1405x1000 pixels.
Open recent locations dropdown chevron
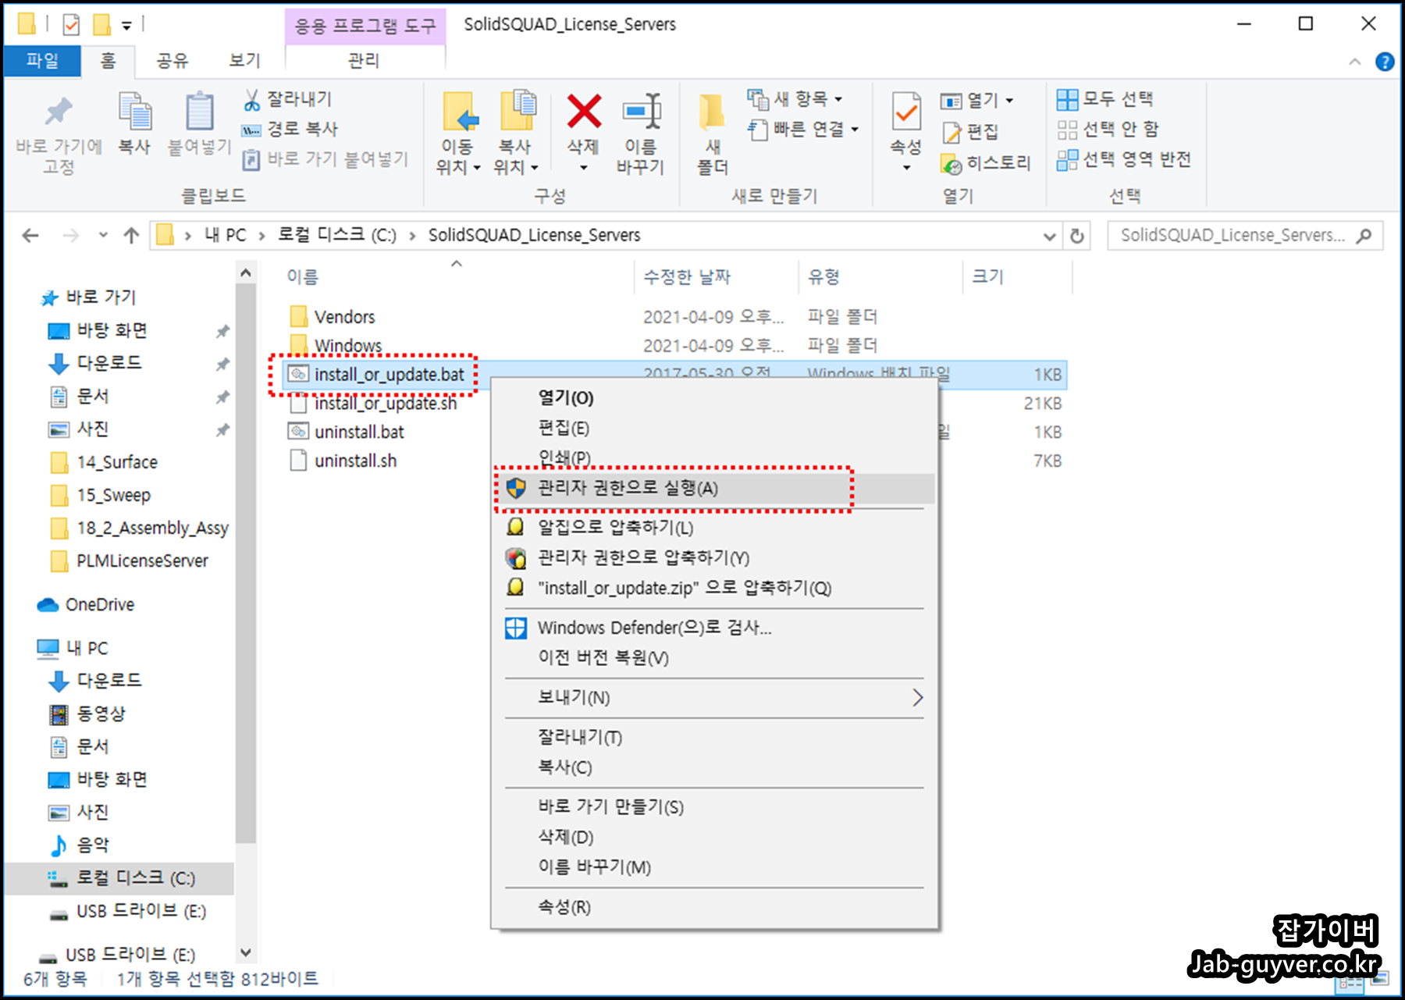[103, 235]
